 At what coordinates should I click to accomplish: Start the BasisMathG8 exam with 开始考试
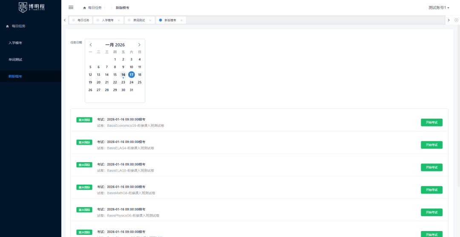pyautogui.click(x=431, y=190)
